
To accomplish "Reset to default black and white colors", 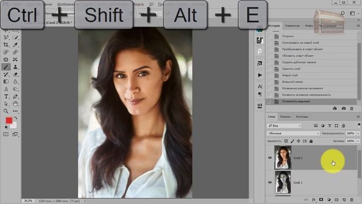I will pos(6,127).
